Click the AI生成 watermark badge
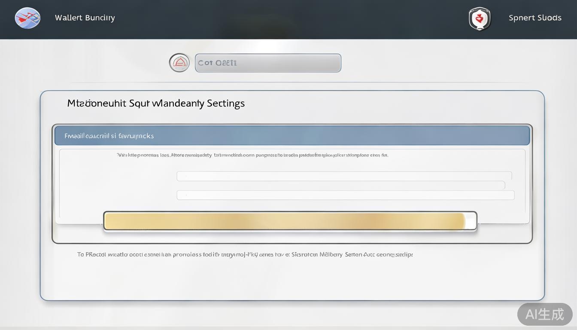577x330 pixels. [544, 314]
